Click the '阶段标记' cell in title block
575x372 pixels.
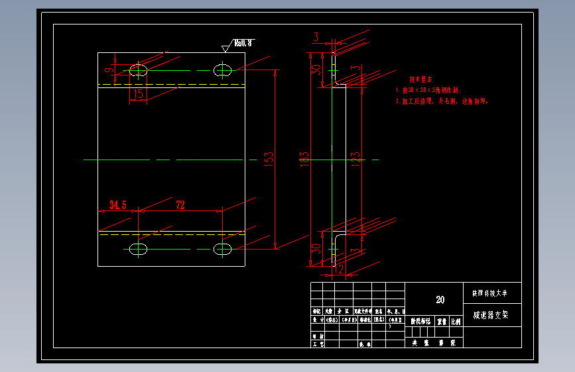[420, 322]
